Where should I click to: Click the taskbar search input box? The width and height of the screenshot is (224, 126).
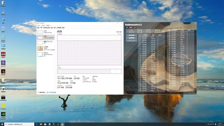coord(19,124)
